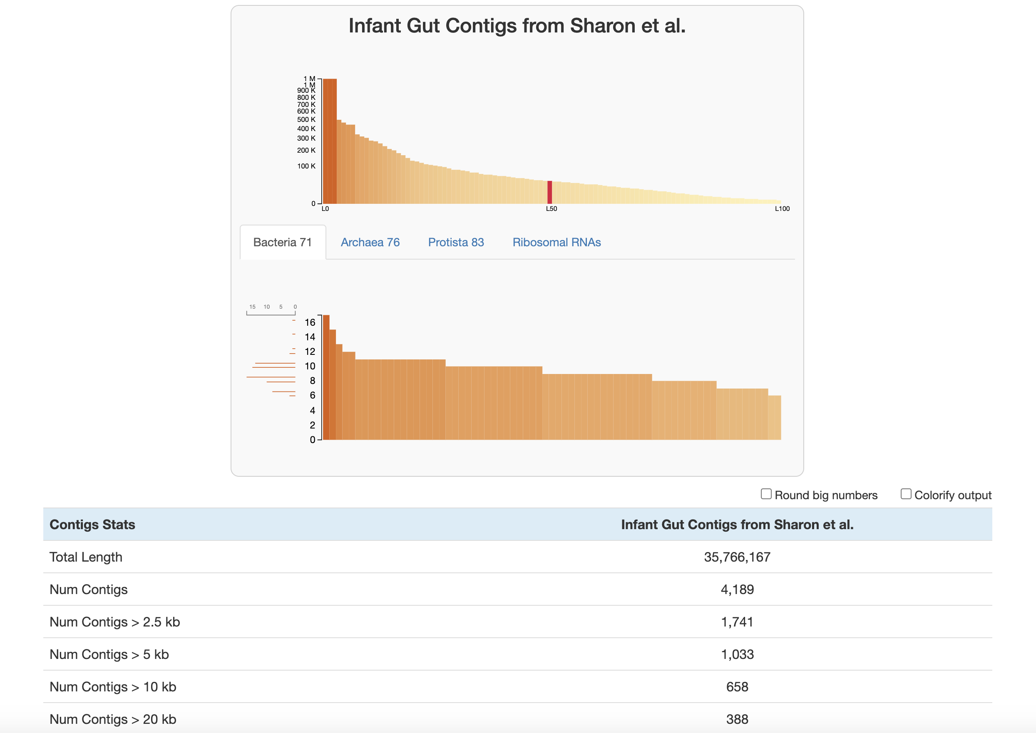Viewport: 1036px width, 733px height.
Task: Open the Protista 83 tab
Action: click(456, 243)
